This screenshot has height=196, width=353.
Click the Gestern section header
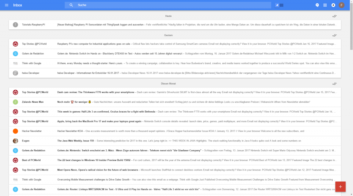[168, 35]
